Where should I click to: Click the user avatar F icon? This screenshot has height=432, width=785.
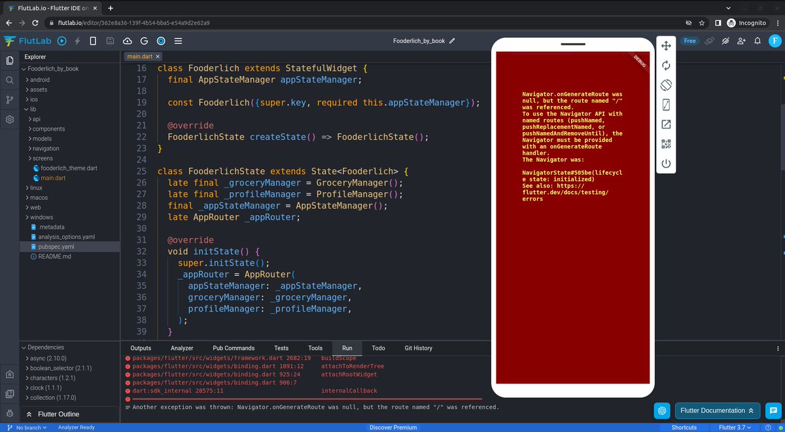click(x=774, y=41)
